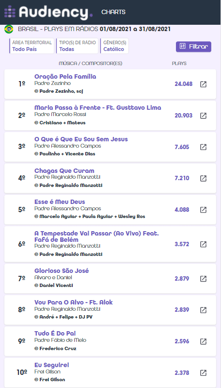Open external link for Glorioso São José
221x388 pixels.
(203, 279)
